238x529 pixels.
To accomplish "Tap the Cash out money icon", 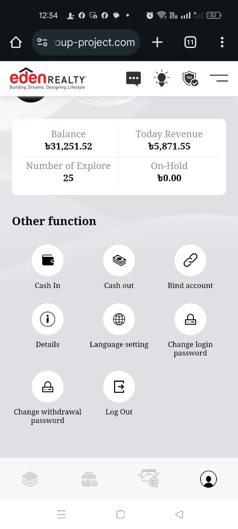I will point(119,260).
